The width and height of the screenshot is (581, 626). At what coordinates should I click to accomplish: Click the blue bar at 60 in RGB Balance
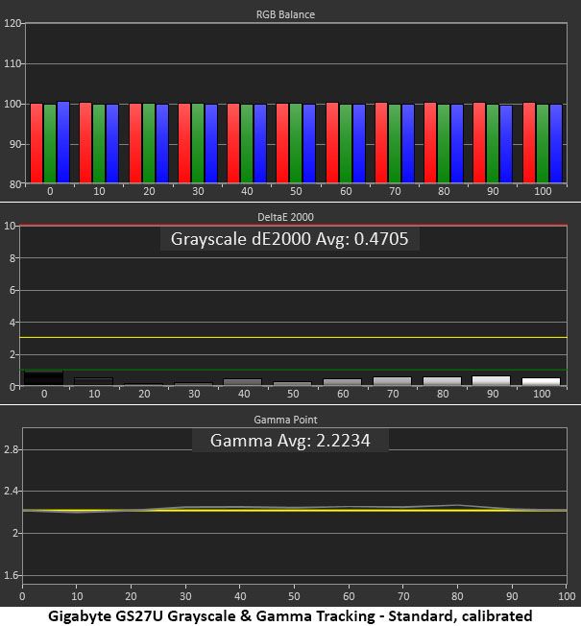[359, 144]
